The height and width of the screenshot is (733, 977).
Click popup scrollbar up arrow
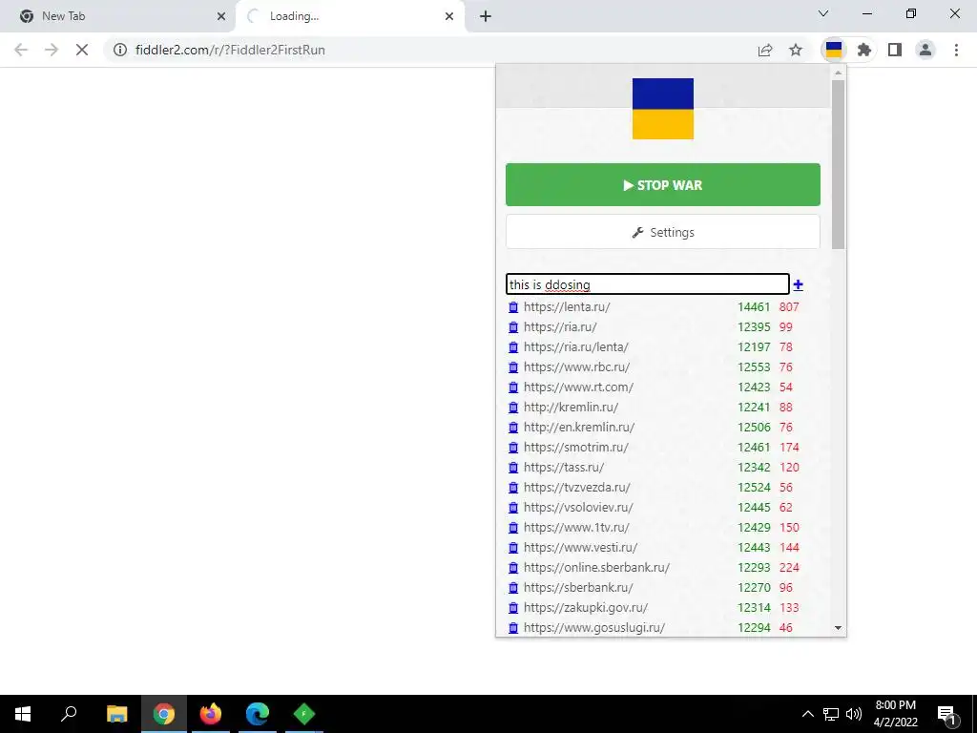point(838,73)
